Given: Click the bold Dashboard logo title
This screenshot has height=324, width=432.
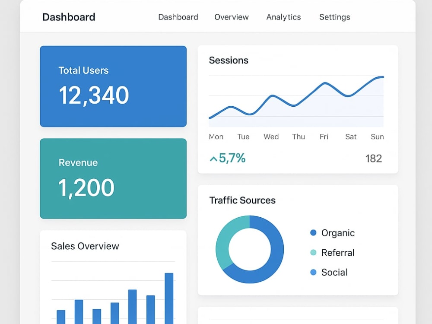Looking at the screenshot, I should (69, 17).
